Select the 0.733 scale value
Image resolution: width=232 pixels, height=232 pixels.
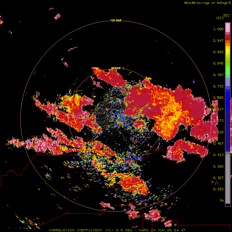(x=218, y=86)
